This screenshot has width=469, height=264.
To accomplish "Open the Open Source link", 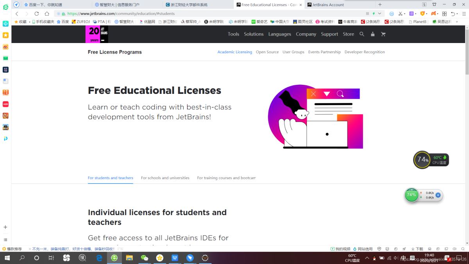I will 267,52.
